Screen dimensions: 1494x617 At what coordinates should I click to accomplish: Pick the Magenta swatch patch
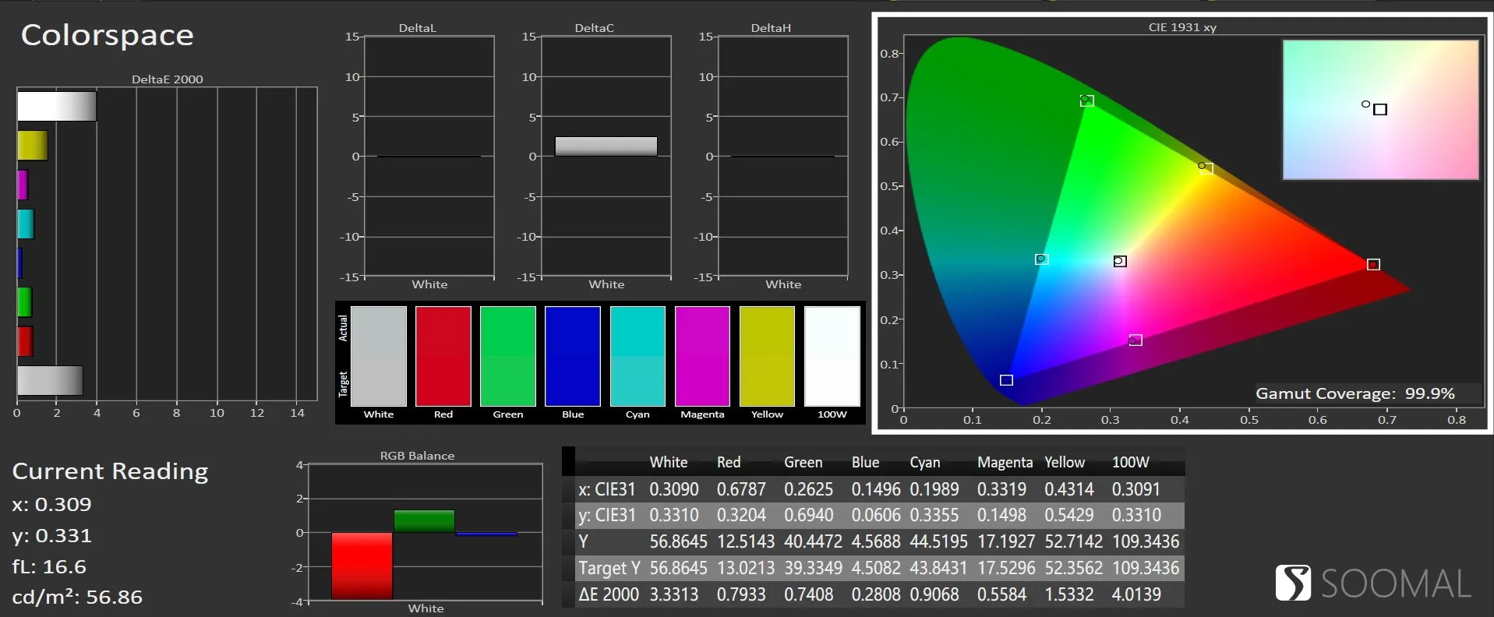[x=702, y=356]
